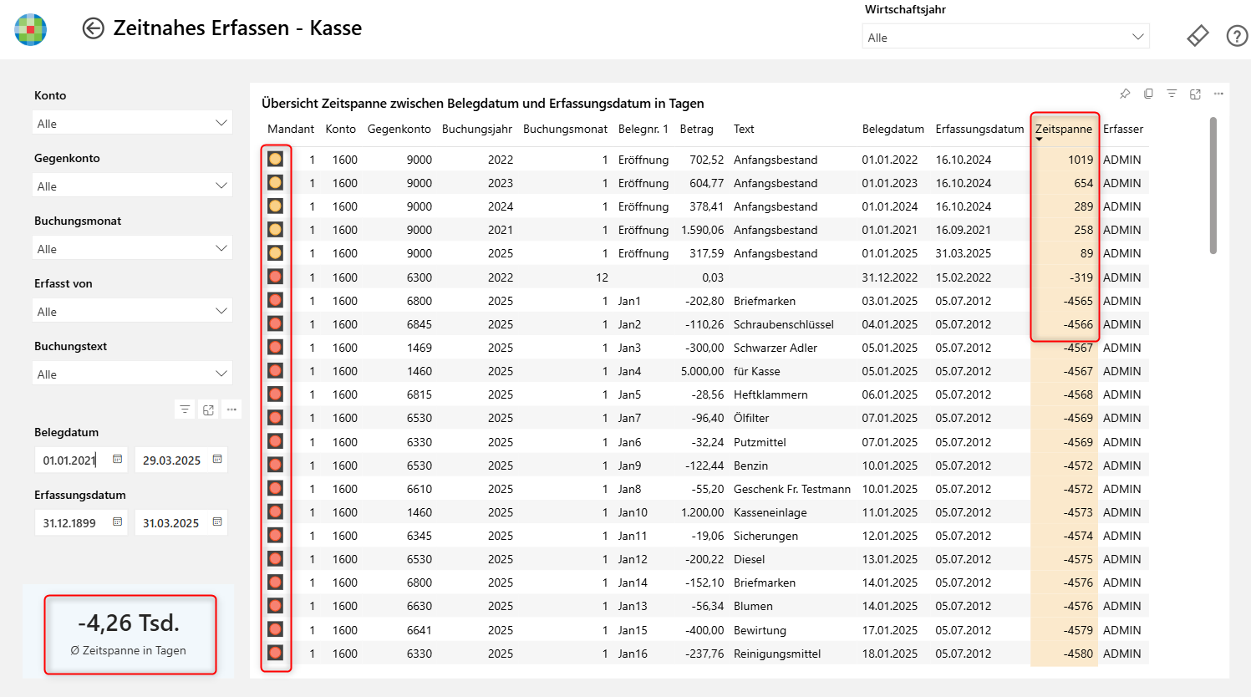Open calendar for Belegdatum end date

[217, 460]
